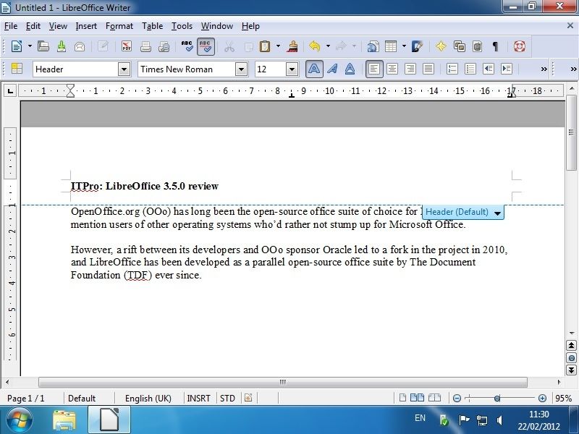This screenshot has height=434, width=579.
Task: Open the Table size dropdown arrow
Action: click(405, 46)
